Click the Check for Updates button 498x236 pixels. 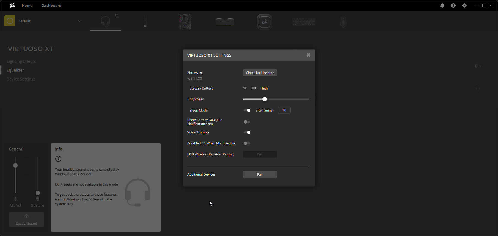[260, 73]
